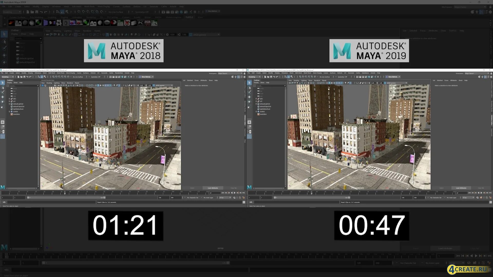Open Animation Preferences icon in Maya 2018 window

243,198
